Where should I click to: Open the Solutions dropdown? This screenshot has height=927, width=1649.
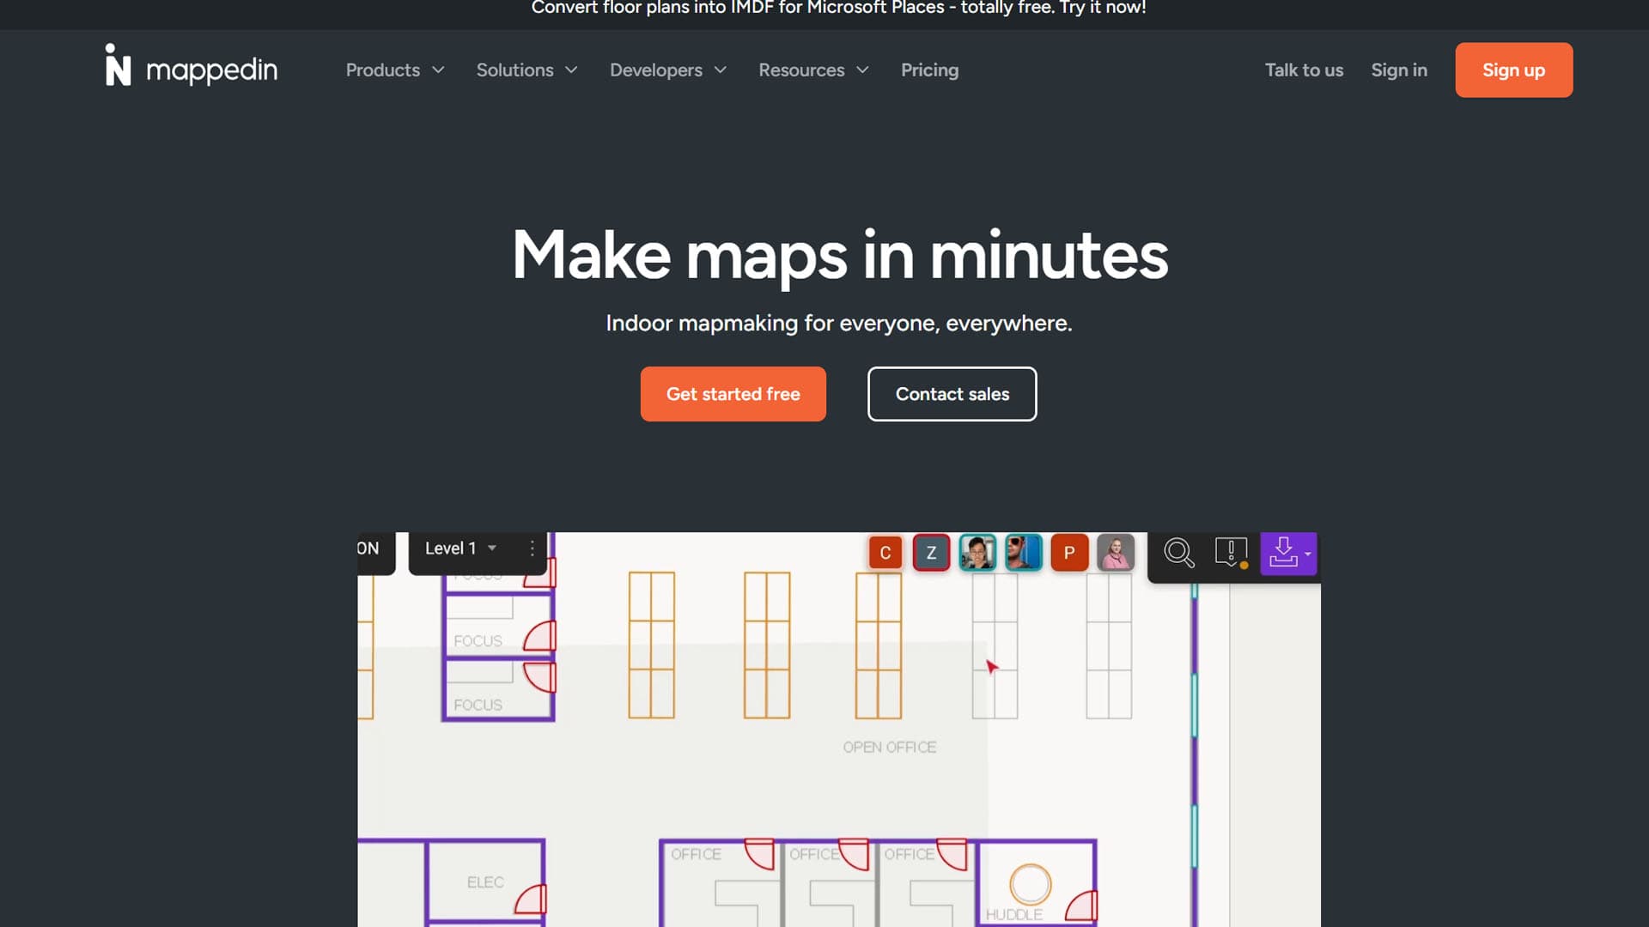526,70
